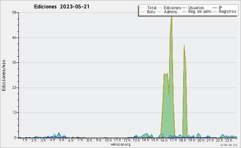Click the plateau peak just after 16 h
241x148 pixels.
coord(165,74)
